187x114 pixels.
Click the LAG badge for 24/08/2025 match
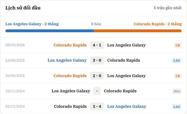(x=177, y=60)
